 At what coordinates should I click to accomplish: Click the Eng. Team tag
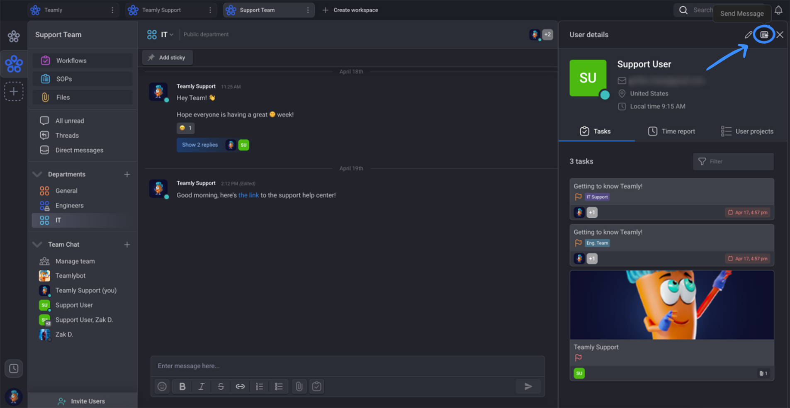click(597, 243)
